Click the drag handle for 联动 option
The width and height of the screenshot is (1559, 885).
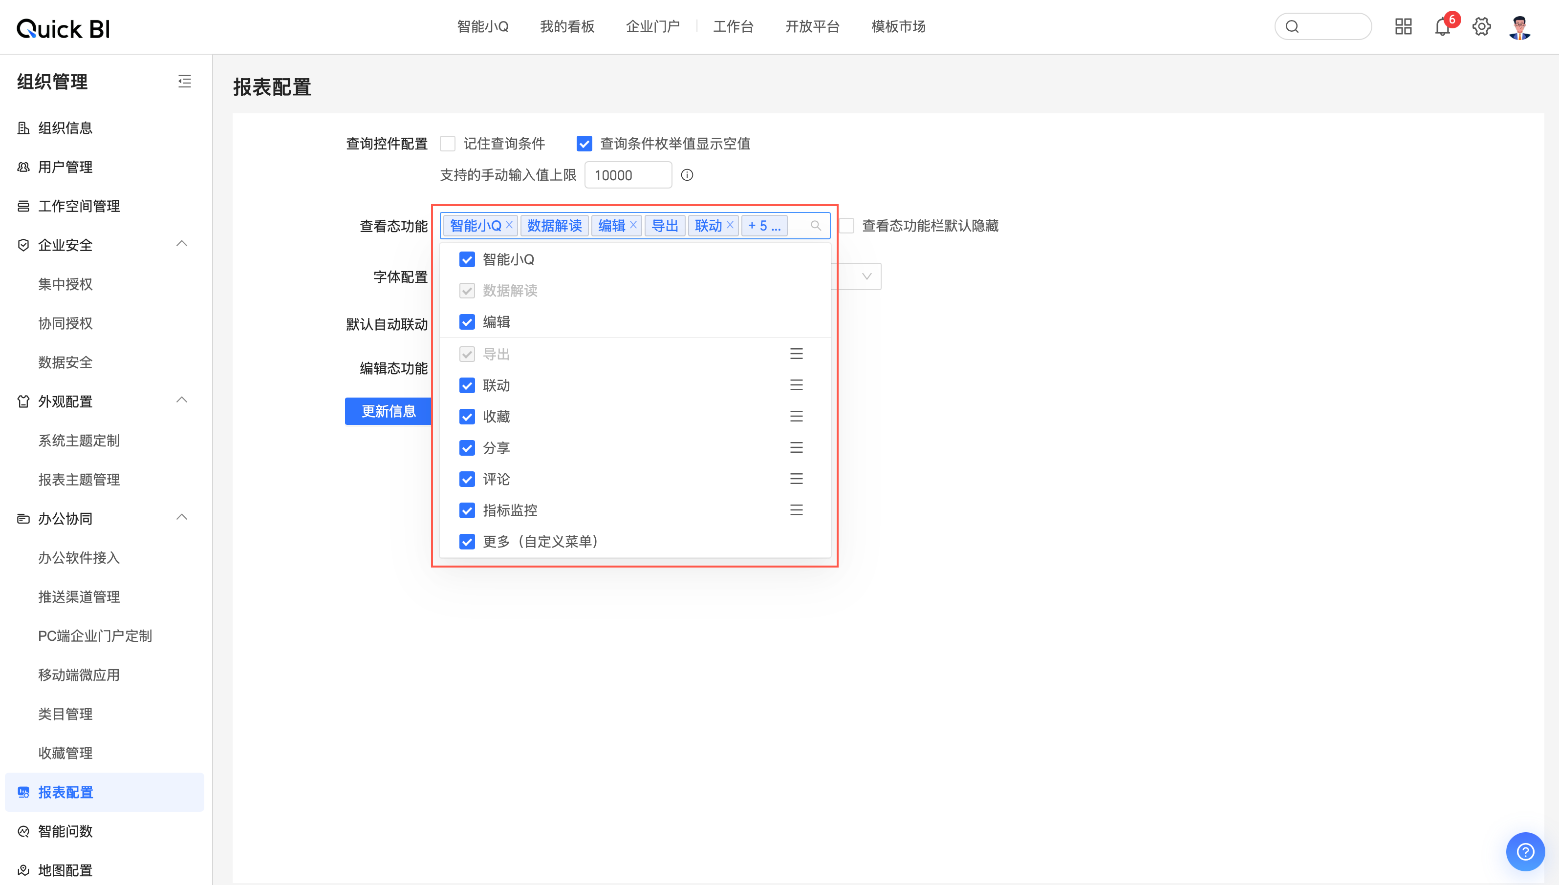(796, 385)
